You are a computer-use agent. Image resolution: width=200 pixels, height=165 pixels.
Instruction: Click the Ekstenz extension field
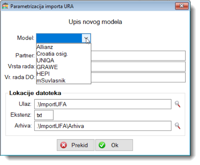pyautogui.click(x=44, y=115)
